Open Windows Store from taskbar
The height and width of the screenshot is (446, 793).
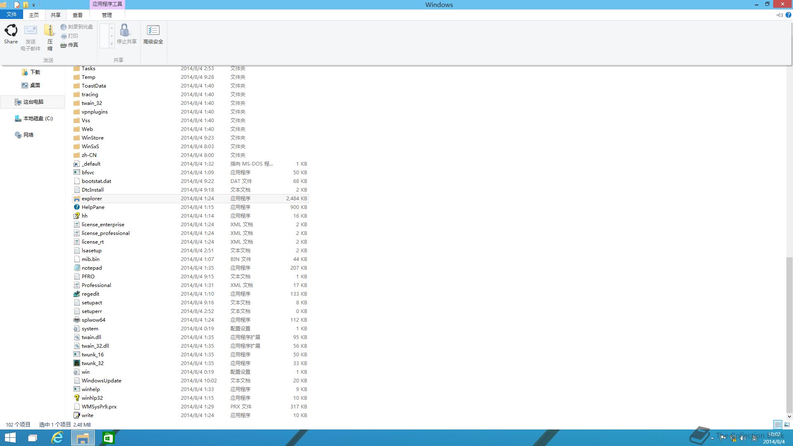point(108,438)
